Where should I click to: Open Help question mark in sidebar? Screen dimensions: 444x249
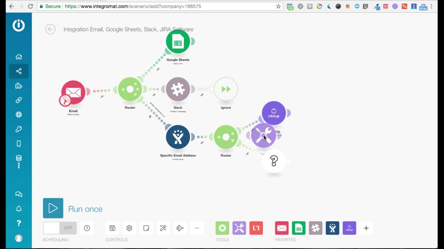tap(19, 223)
